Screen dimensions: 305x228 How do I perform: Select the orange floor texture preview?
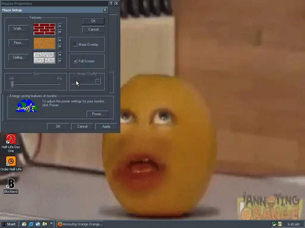pyautogui.click(x=44, y=43)
